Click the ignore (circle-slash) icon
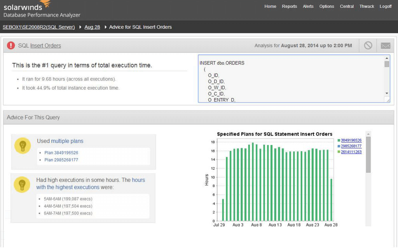The width and height of the screenshot is (398, 248). [x=368, y=45]
